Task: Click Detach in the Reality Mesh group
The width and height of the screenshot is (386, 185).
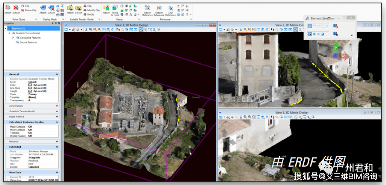Action: pos(52,9)
